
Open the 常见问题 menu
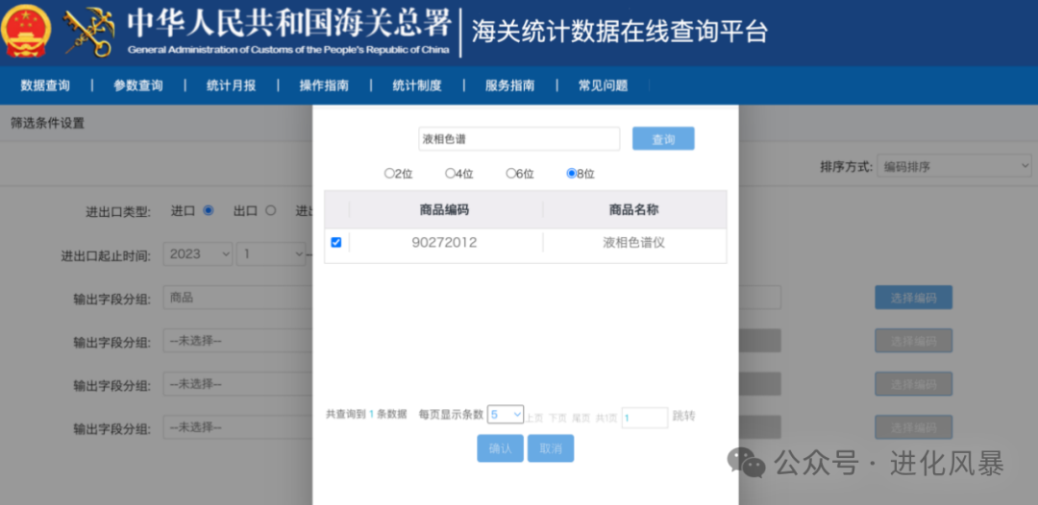pyautogui.click(x=603, y=85)
